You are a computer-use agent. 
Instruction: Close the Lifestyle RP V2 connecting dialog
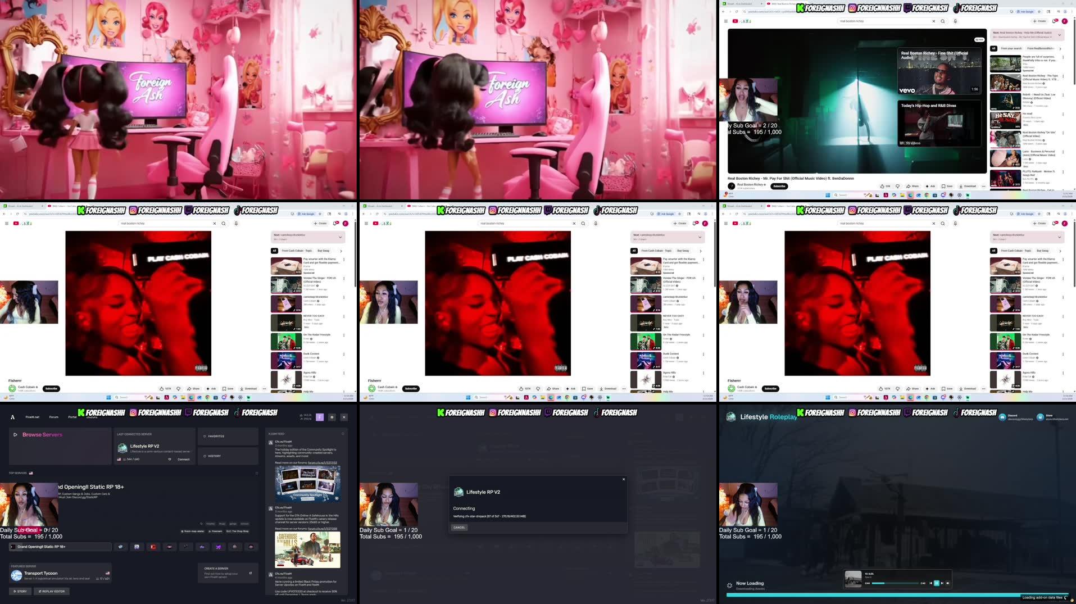[x=623, y=479]
